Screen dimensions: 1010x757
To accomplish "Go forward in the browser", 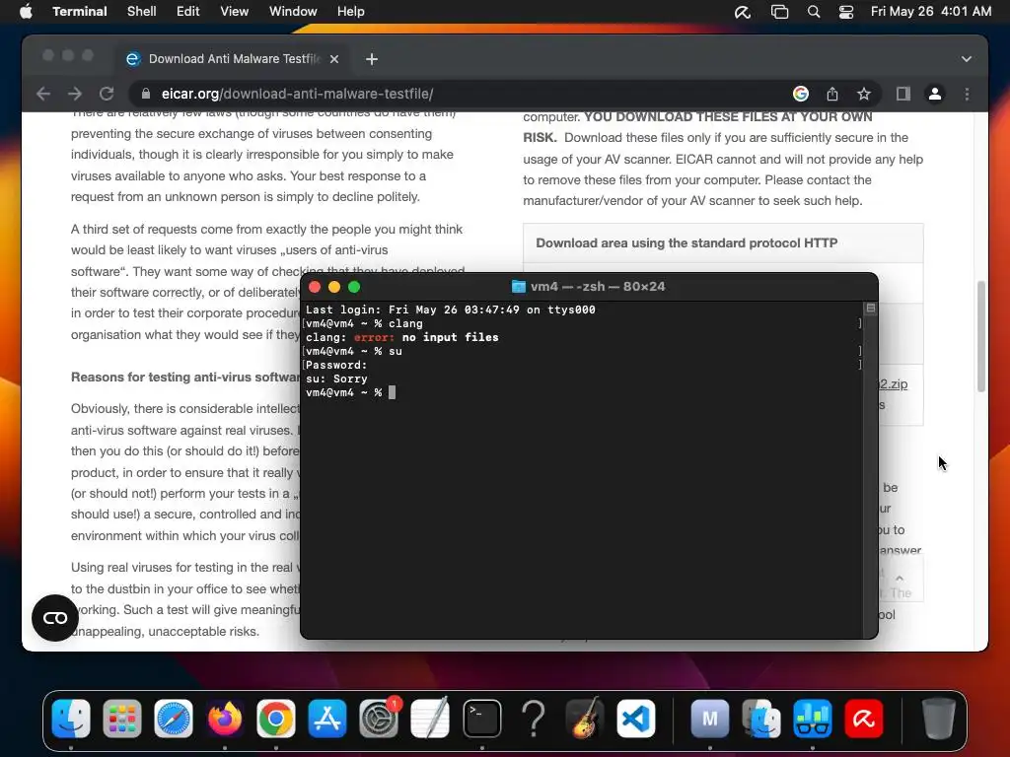I will coord(75,94).
